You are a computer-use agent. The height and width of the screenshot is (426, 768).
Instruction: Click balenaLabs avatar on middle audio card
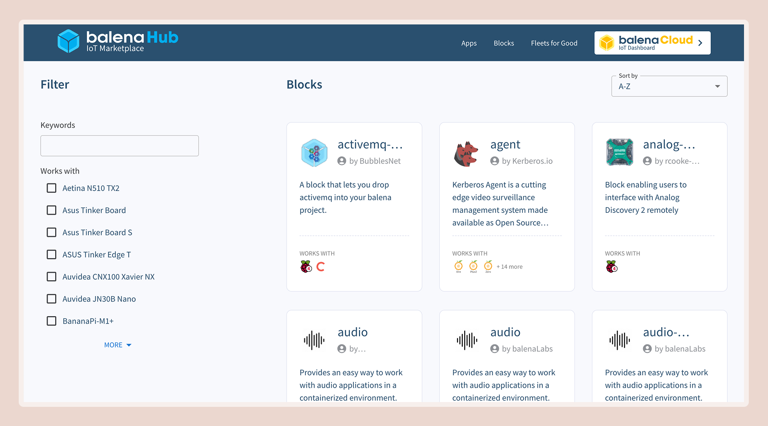coord(494,349)
